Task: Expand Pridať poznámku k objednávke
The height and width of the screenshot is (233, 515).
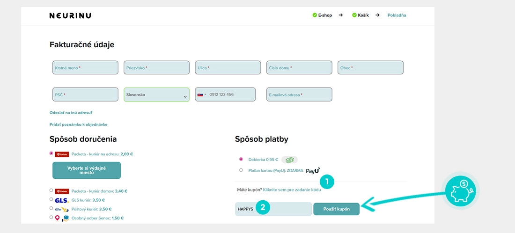Action: pos(79,124)
